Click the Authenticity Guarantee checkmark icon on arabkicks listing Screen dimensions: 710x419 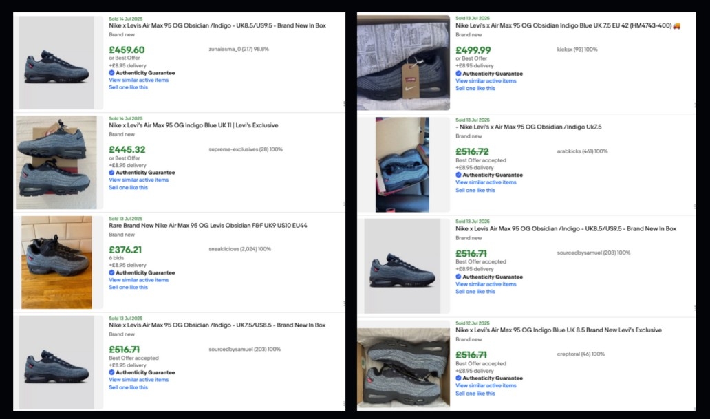459,175
